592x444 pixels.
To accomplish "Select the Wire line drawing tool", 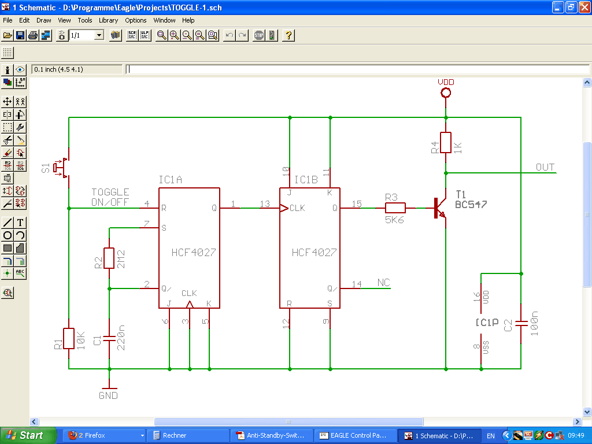I will 7,223.
